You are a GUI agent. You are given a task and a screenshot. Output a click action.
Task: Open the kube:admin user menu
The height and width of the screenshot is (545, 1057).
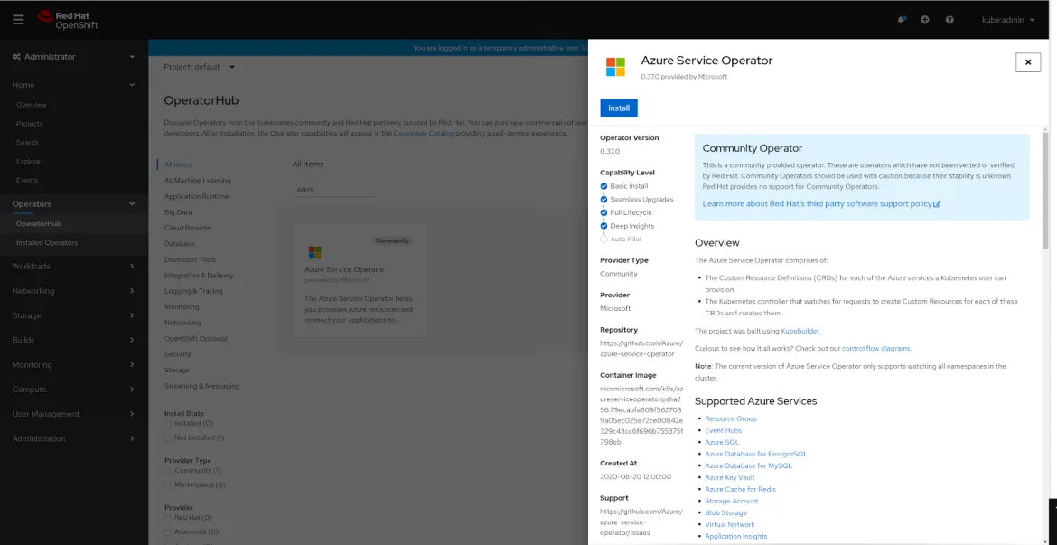pyautogui.click(x=1006, y=19)
